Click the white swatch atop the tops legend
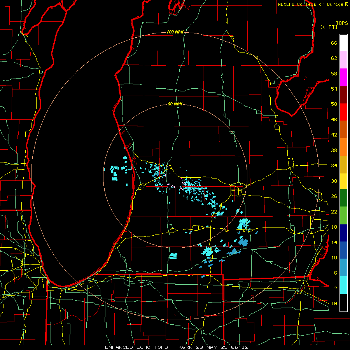 point(343,43)
